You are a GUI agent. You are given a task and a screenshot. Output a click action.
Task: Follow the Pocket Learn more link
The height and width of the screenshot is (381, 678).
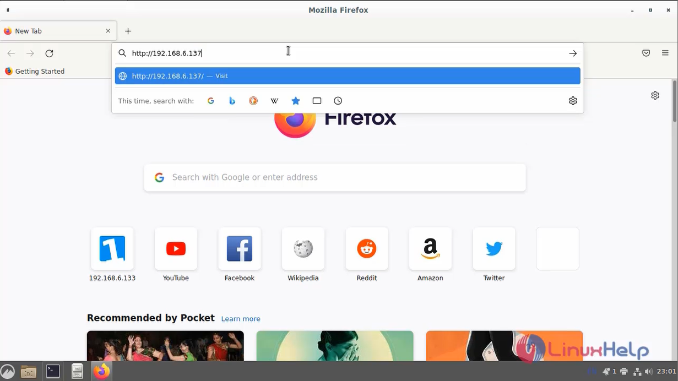tap(241, 319)
